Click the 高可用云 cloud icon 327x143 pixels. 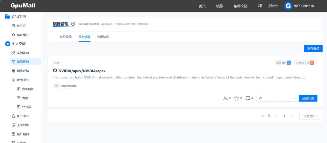tap(13, 35)
